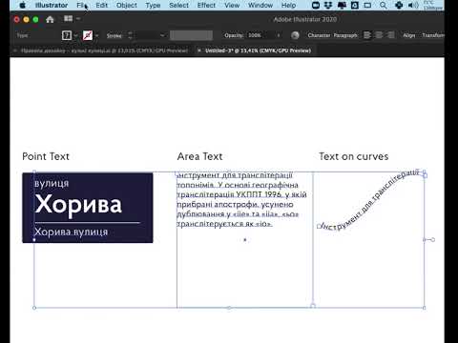The width and height of the screenshot is (458, 343).
Task: Close the Untitled-3 document tab
Action: click(199, 50)
